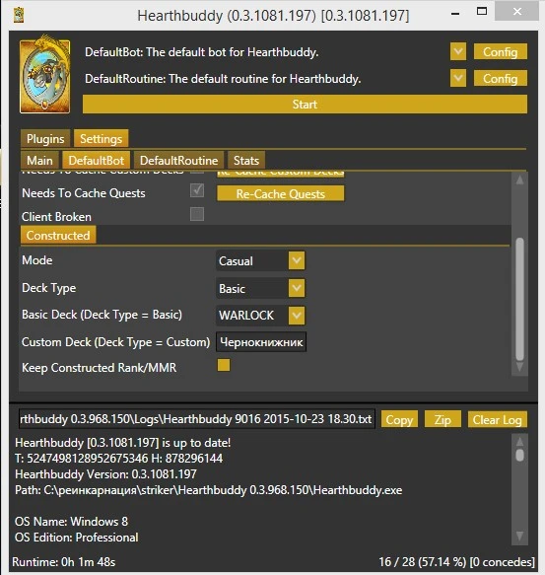545x575 pixels.
Task: Click the 'Client Broken' label
Action: tap(56, 217)
